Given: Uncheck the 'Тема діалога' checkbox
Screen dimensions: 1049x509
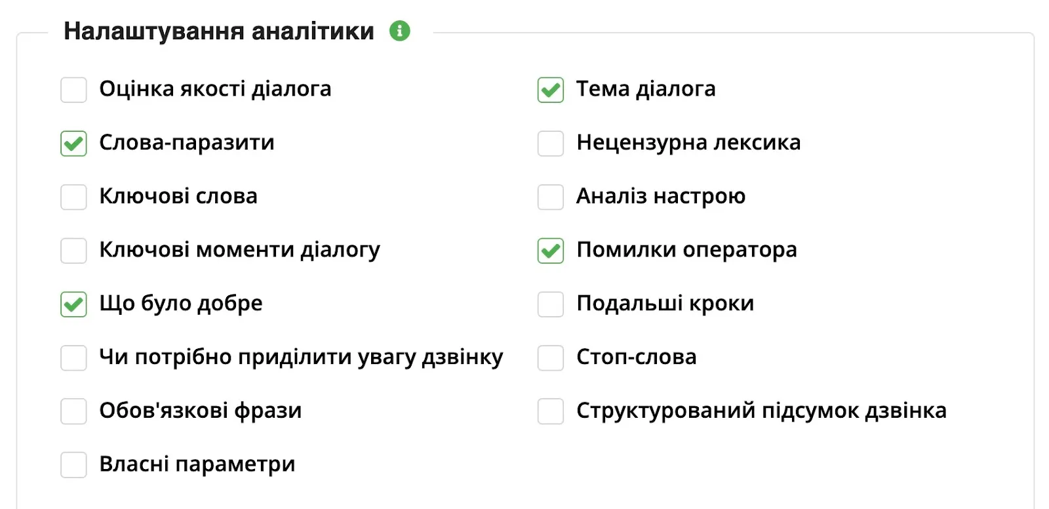Looking at the screenshot, I should pos(550,90).
